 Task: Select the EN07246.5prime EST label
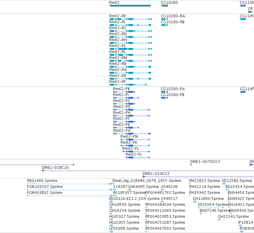point(215,211)
